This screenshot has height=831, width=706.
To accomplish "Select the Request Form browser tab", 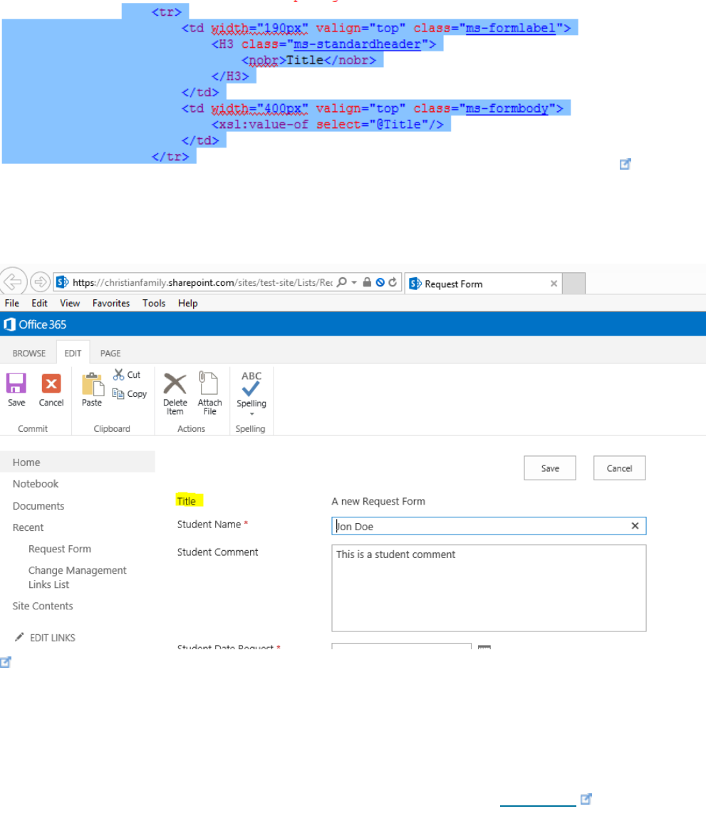I will pyautogui.click(x=482, y=284).
